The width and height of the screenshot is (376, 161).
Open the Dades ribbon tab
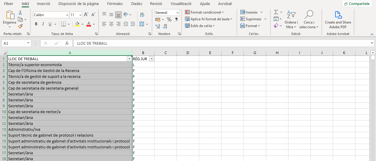[137, 4]
